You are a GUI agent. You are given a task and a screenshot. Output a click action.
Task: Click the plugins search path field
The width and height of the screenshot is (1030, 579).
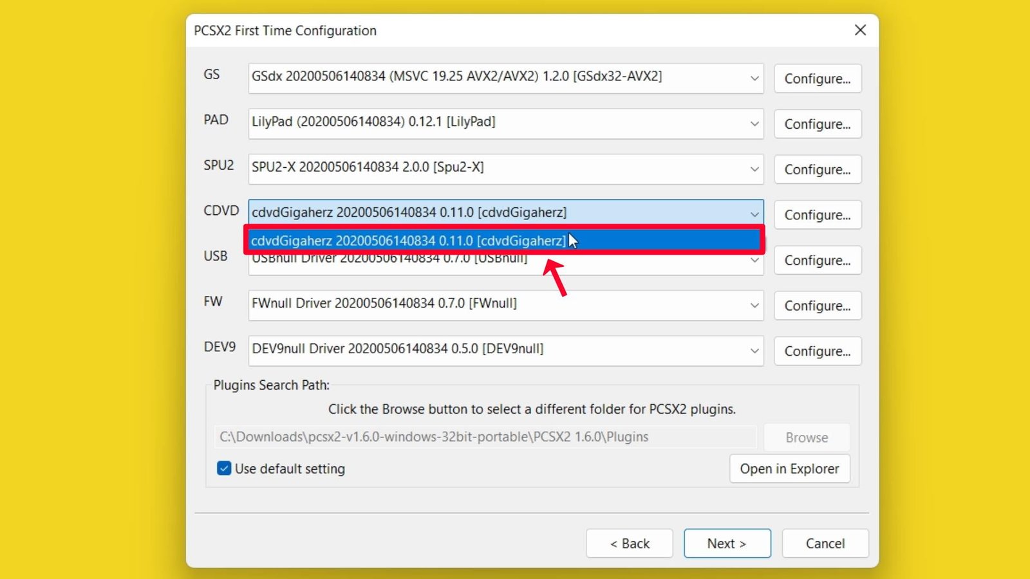485,437
